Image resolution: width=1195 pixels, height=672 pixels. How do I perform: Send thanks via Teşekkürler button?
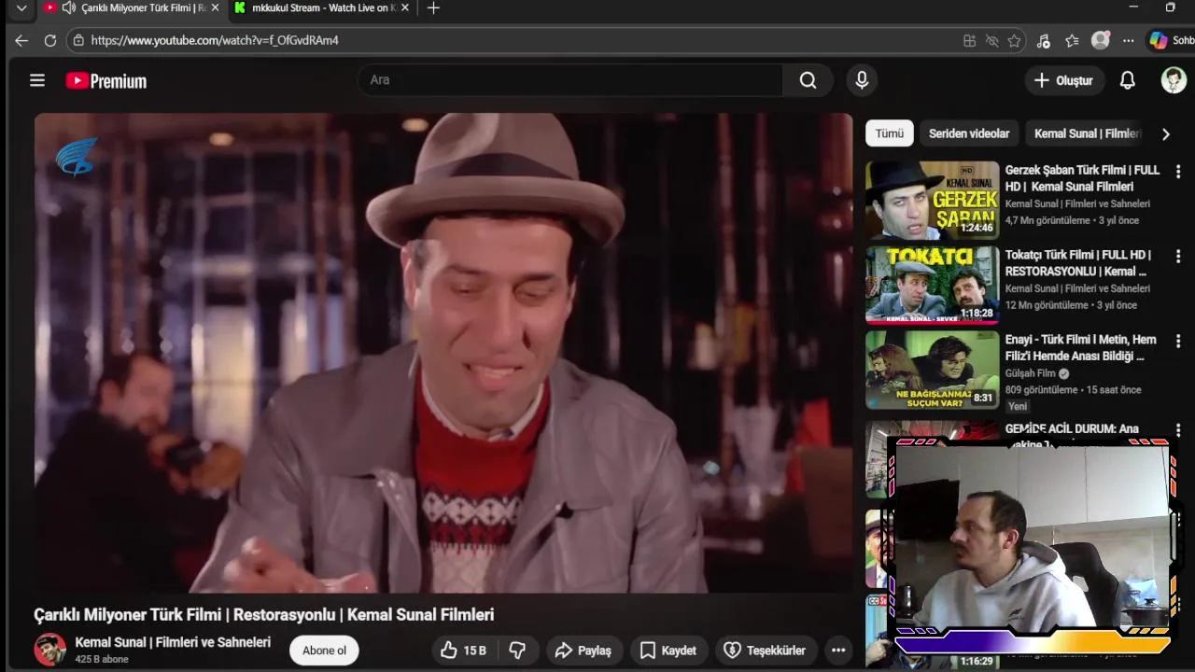tap(765, 651)
